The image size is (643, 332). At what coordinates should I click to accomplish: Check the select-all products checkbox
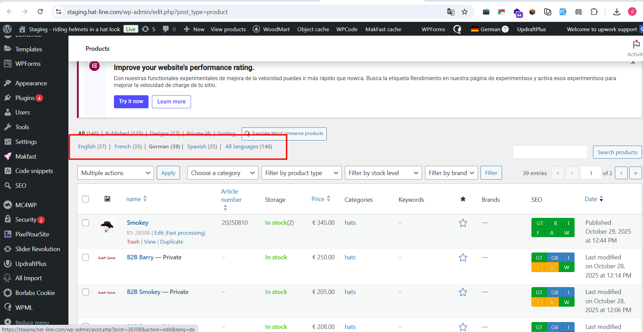click(86, 199)
